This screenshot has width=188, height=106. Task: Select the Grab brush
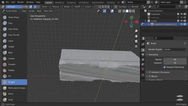pos(14,100)
